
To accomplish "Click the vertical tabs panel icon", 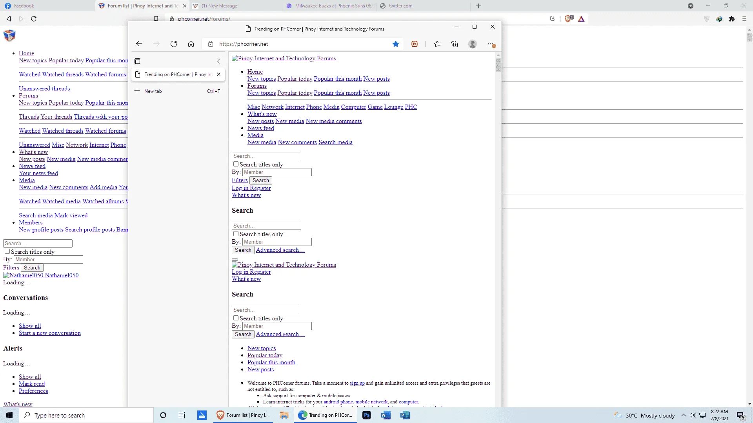I will click(137, 61).
